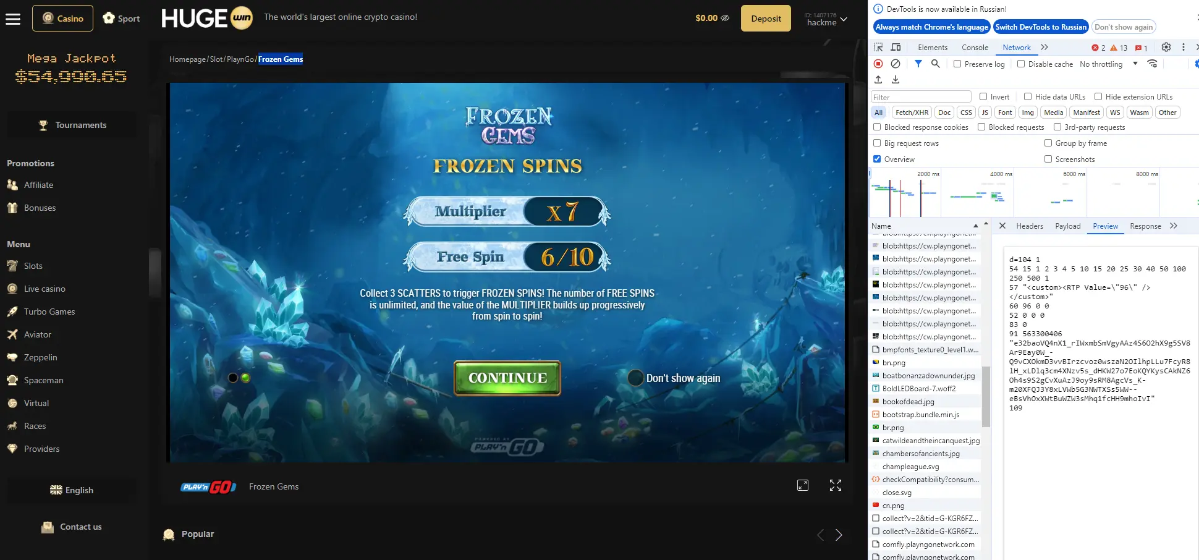
Task: Export HAR file download icon
Action: click(x=896, y=80)
